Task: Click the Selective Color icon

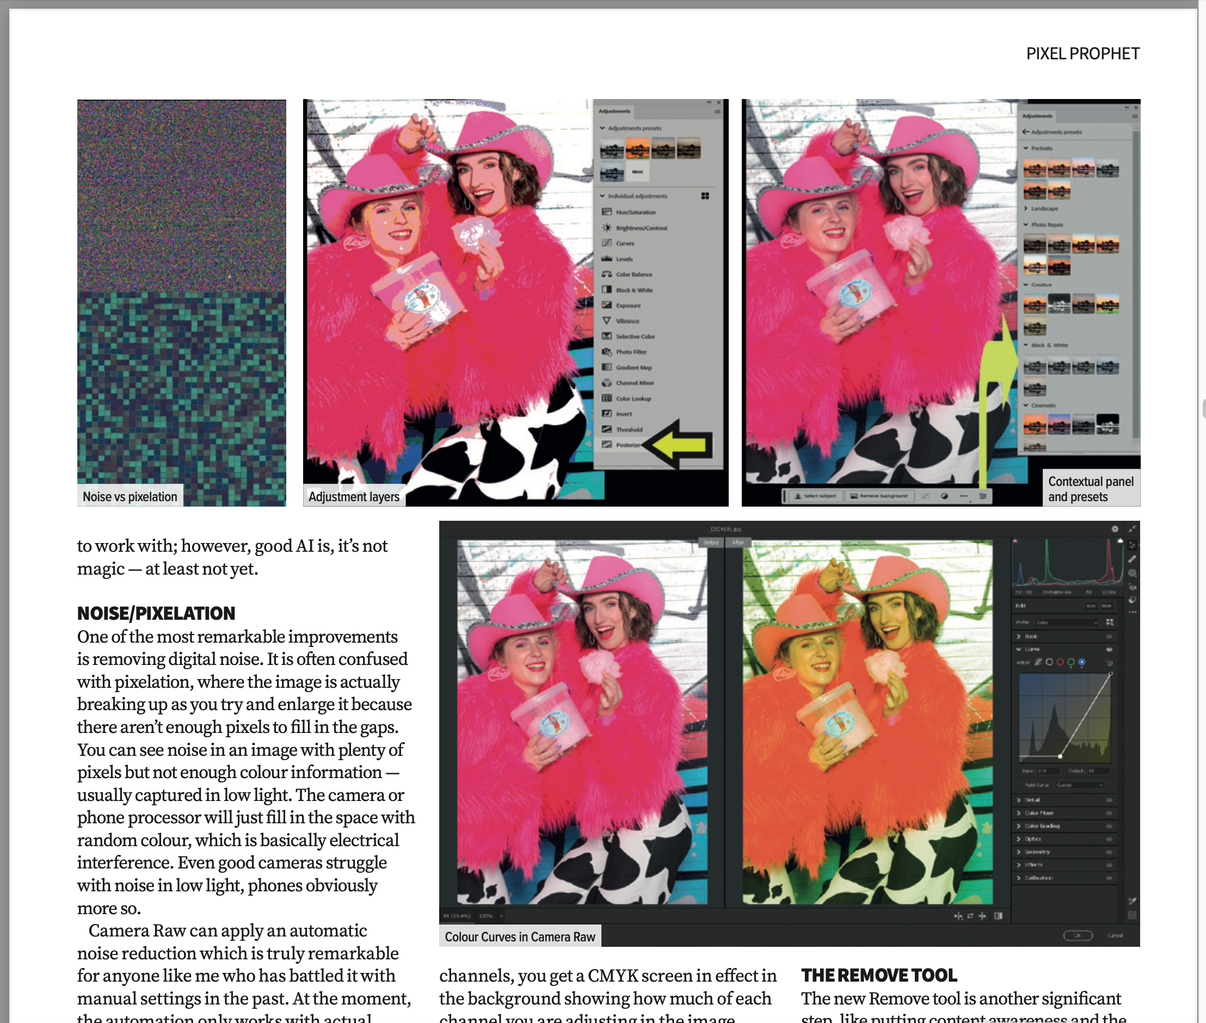Action: point(606,336)
